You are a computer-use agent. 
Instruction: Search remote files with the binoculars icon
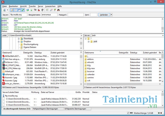click(x=59, y=10)
